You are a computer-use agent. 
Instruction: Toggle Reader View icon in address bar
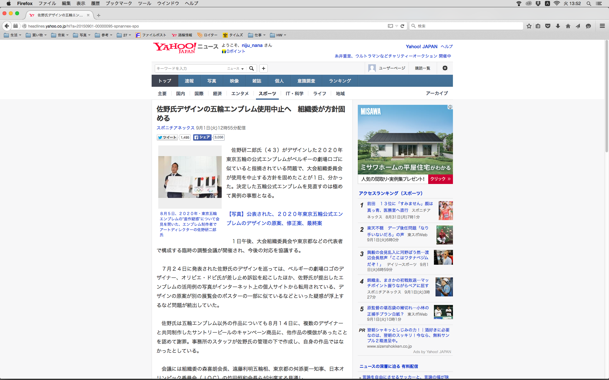coord(390,26)
